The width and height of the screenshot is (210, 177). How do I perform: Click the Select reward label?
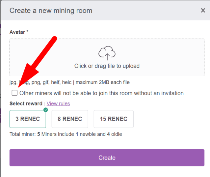[x=26, y=103]
